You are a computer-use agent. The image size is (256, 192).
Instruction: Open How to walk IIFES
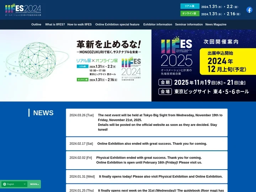pos(80,25)
